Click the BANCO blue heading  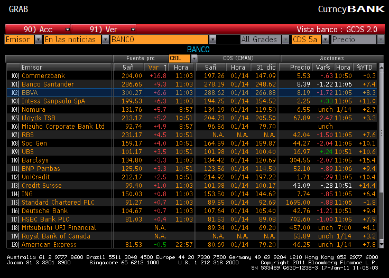(x=198, y=50)
